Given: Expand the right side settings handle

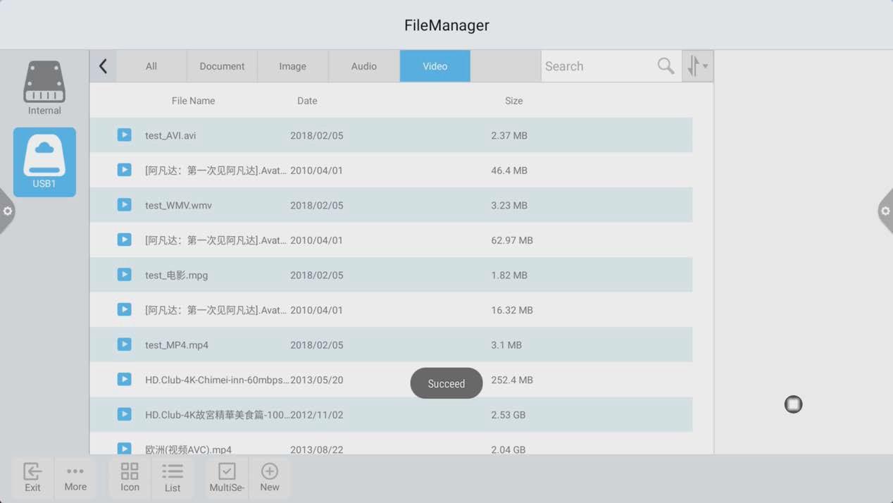Looking at the screenshot, I should tap(885, 211).
